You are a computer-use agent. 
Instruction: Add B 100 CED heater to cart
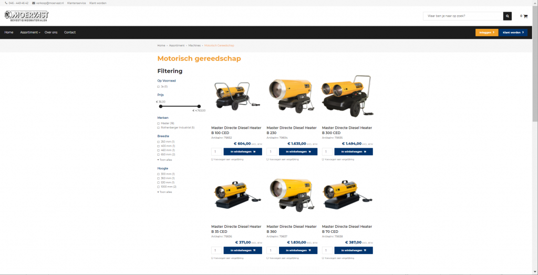coord(243,151)
